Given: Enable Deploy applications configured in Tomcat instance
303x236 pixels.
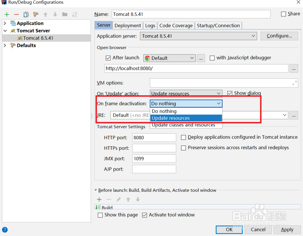Looking at the screenshot, I should [x=183, y=137].
